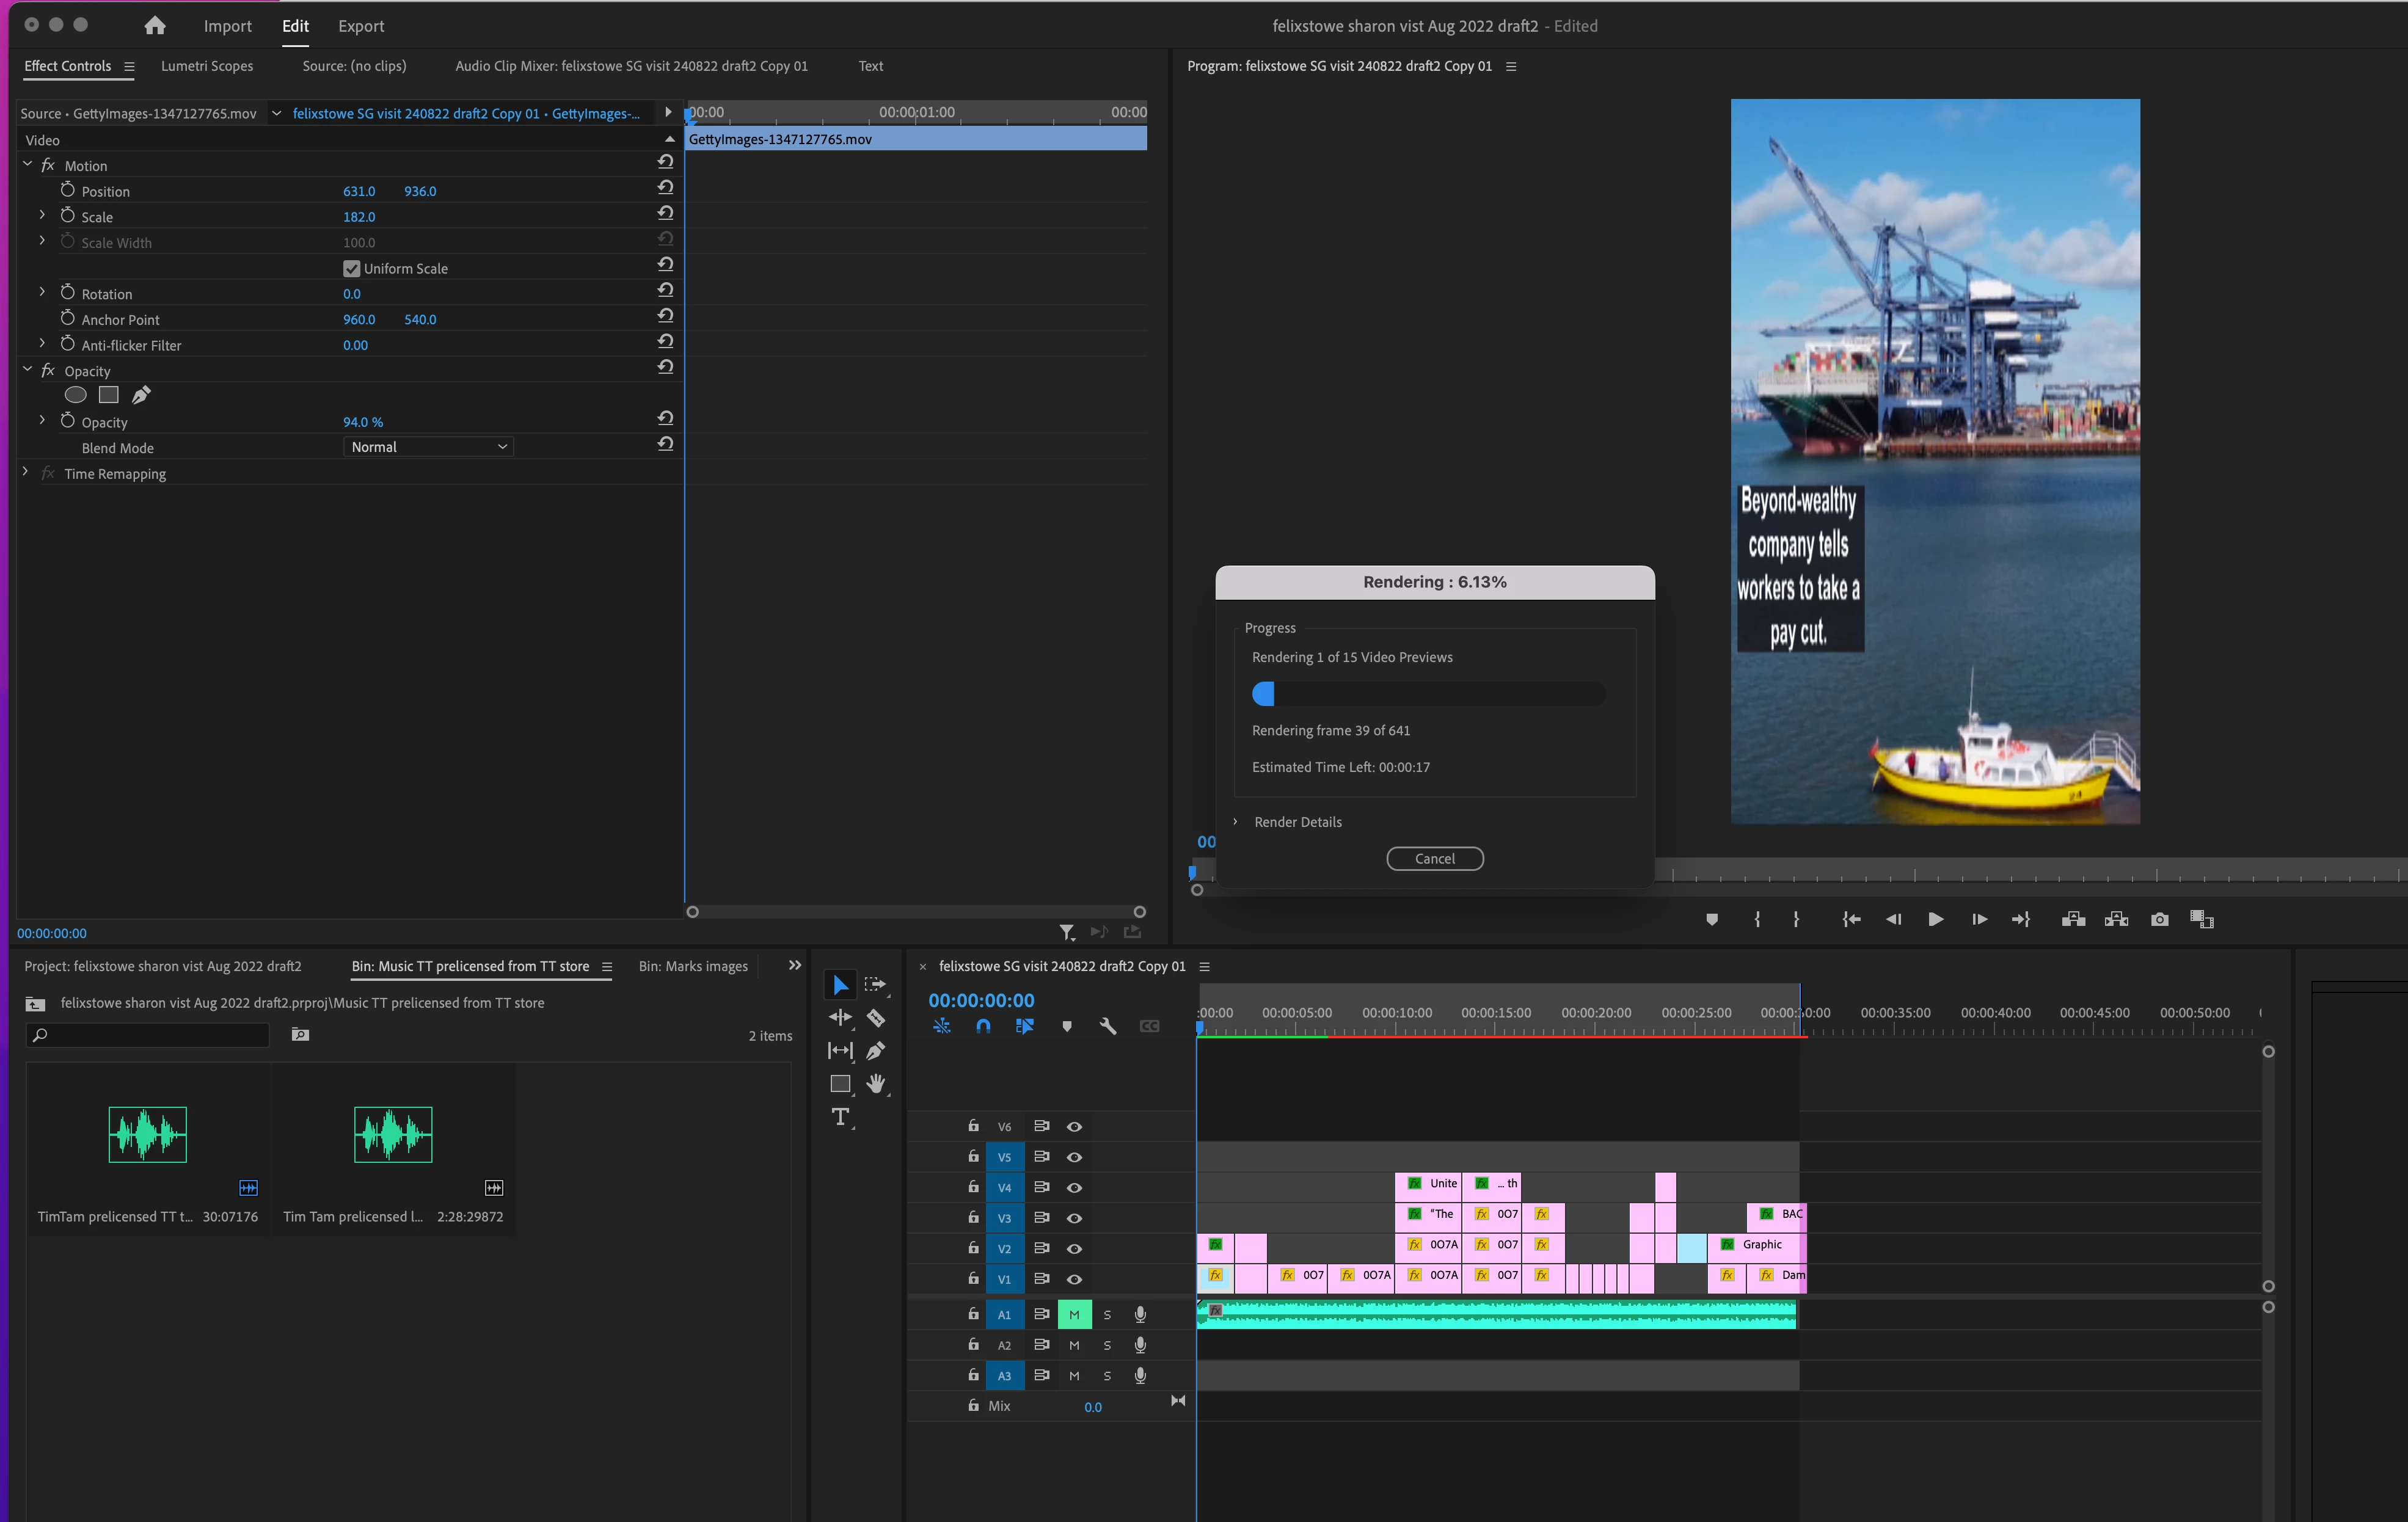Unmute audio track A1
This screenshot has height=1522, width=2408.
tap(1074, 1314)
